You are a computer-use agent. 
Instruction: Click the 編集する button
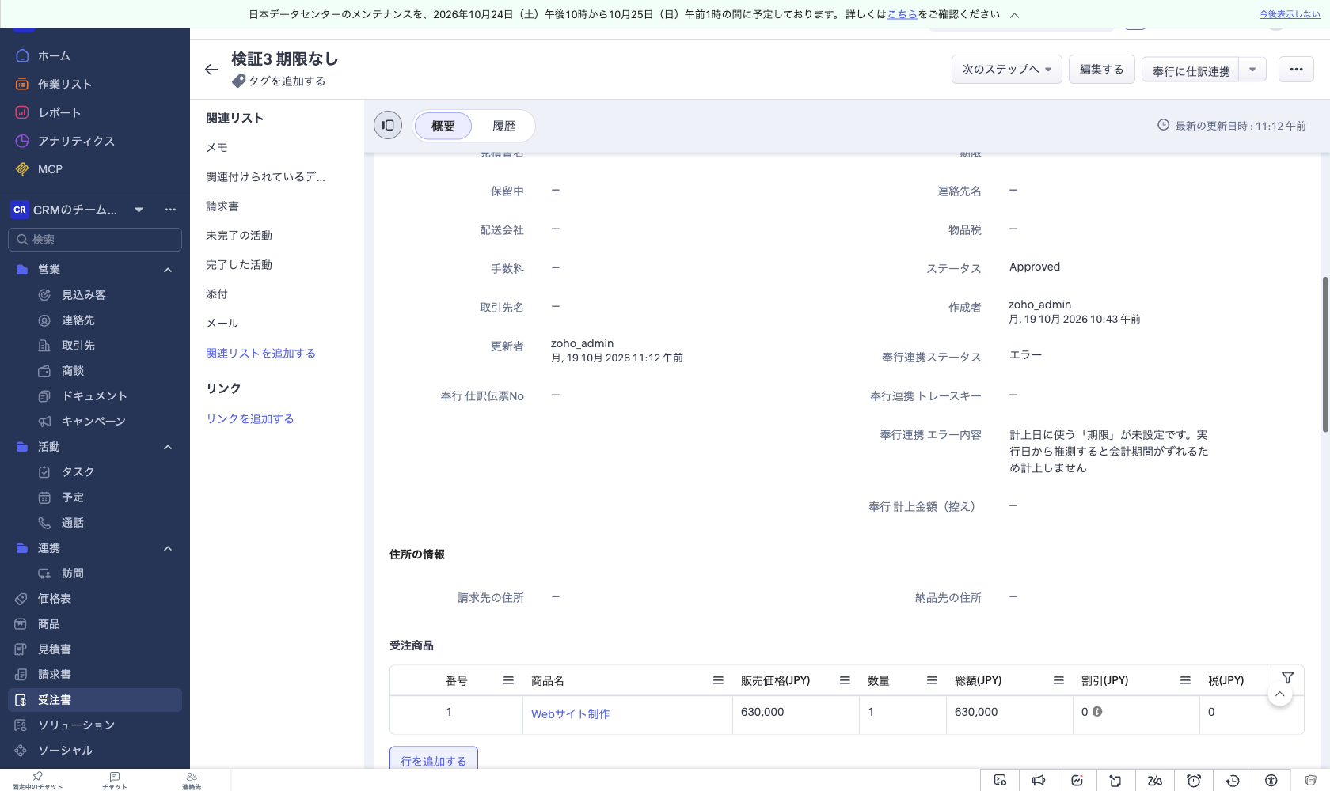click(x=1102, y=70)
